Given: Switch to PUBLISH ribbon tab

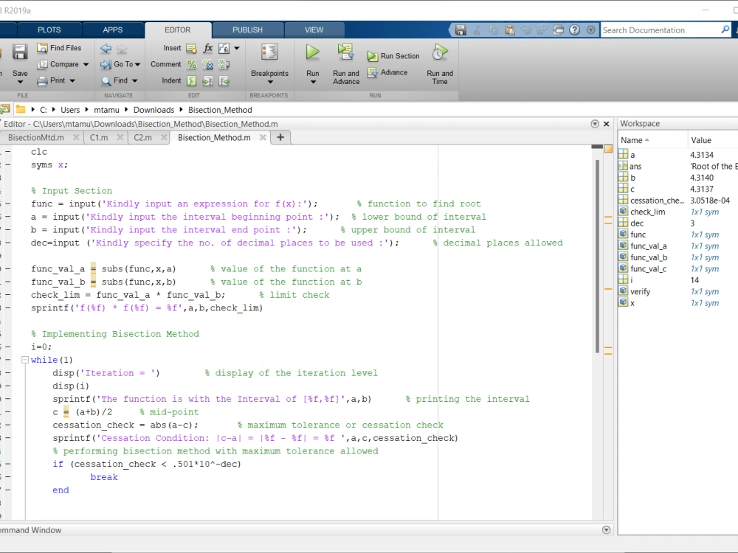Looking at the screenshot, I should (x=247, y=29).
